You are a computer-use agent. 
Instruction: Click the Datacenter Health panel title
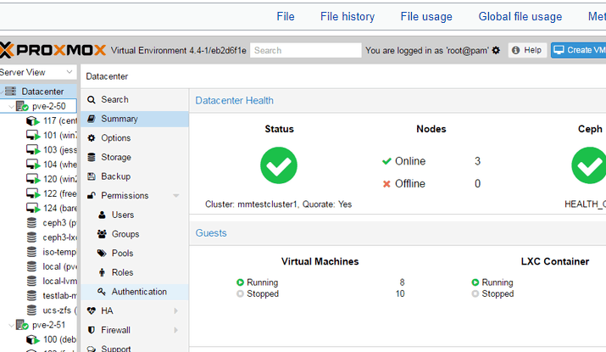(234, 101)
